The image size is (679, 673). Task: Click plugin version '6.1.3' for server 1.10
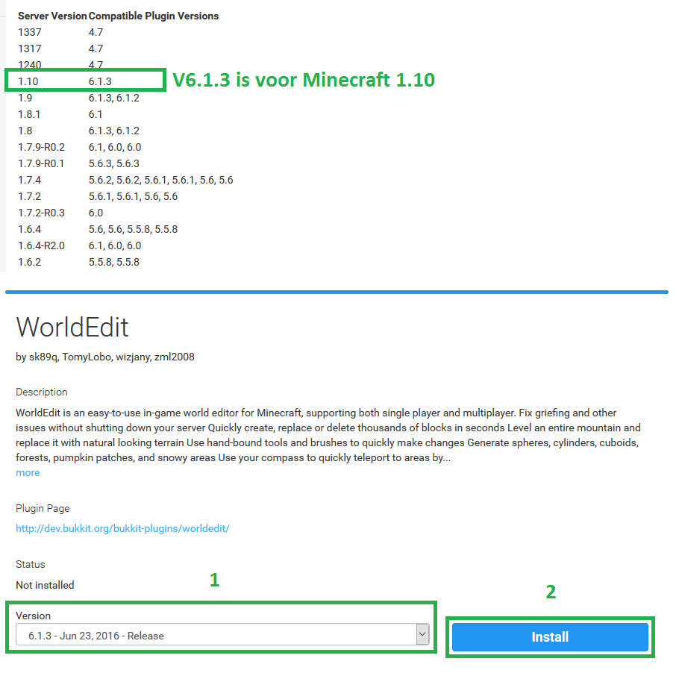click(100, 81)
